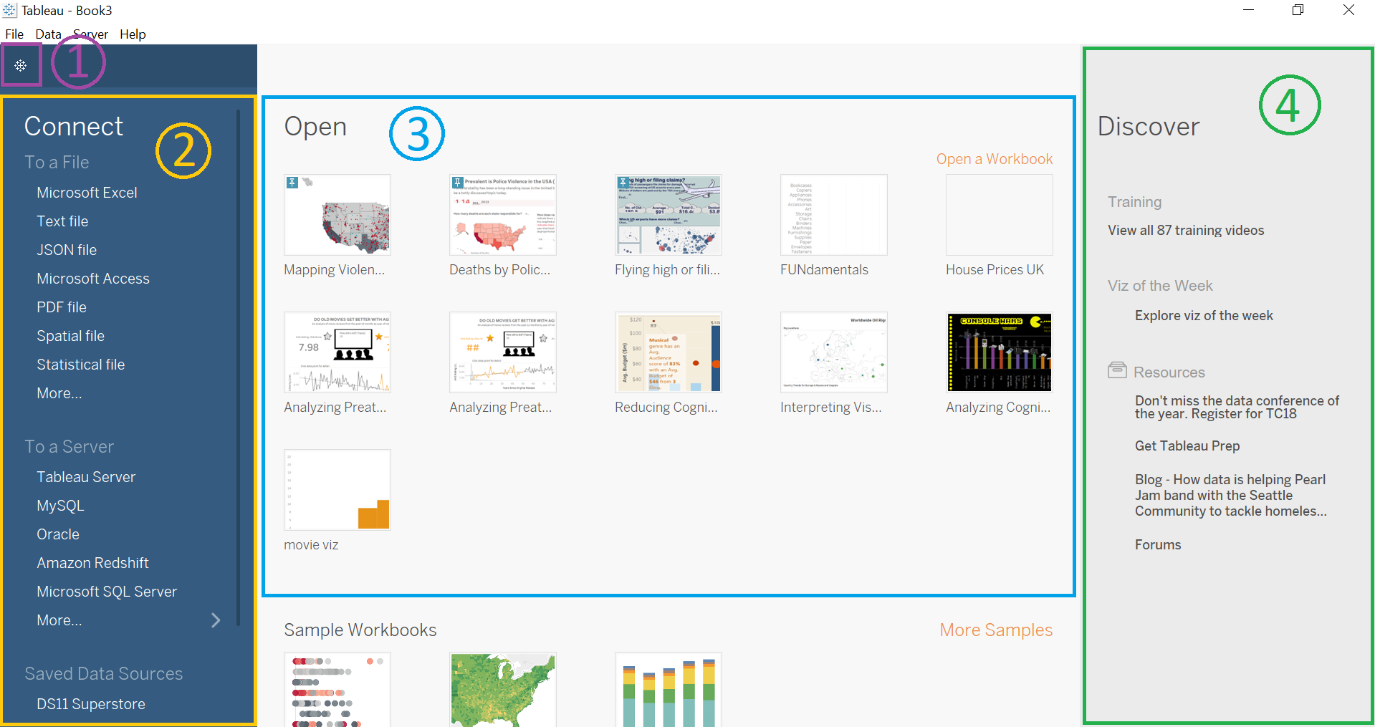Open the Mapping Violen... workbook thumbnail
The width and height of the screenshot is (1375, 727).
coord(337,215)
